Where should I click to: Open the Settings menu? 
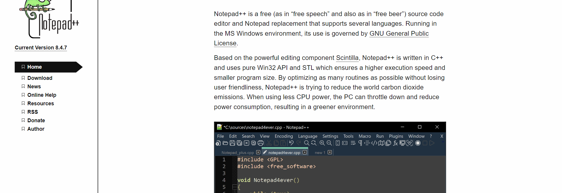330,136
